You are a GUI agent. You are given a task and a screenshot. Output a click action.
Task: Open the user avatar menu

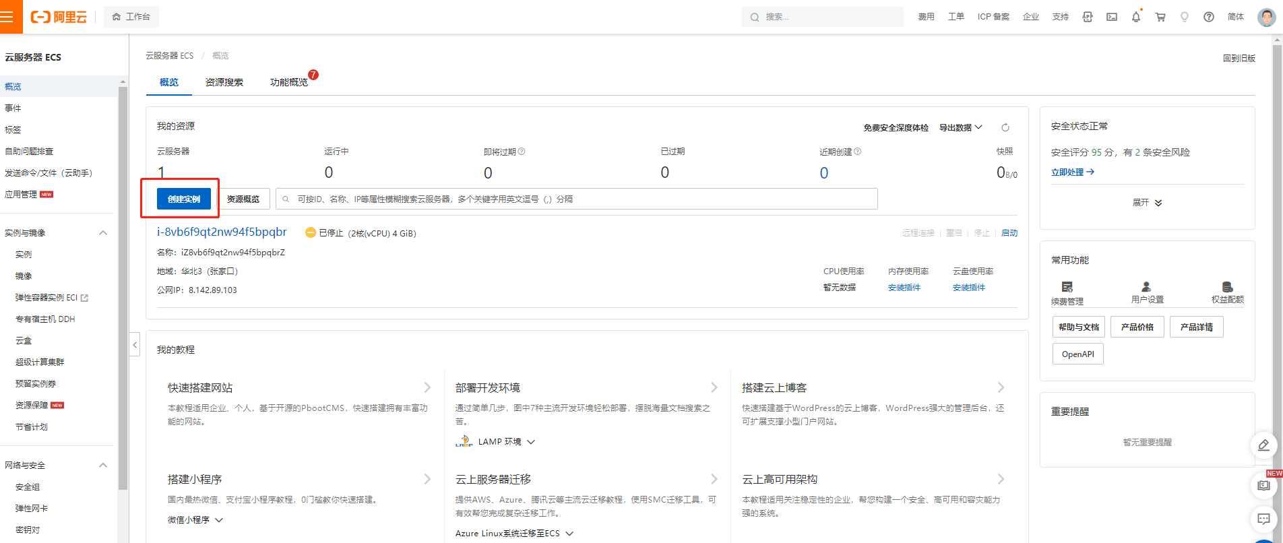[1267, 17]
